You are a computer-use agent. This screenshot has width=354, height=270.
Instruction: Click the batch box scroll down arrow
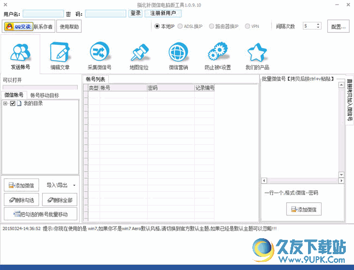[x=341, y=174]
